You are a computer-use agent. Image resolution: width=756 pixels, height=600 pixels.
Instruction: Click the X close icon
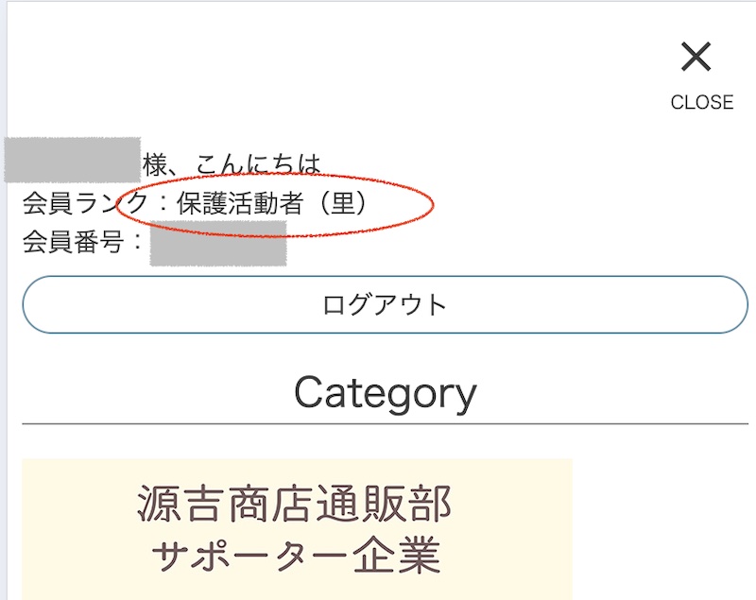tap(696, 58)
